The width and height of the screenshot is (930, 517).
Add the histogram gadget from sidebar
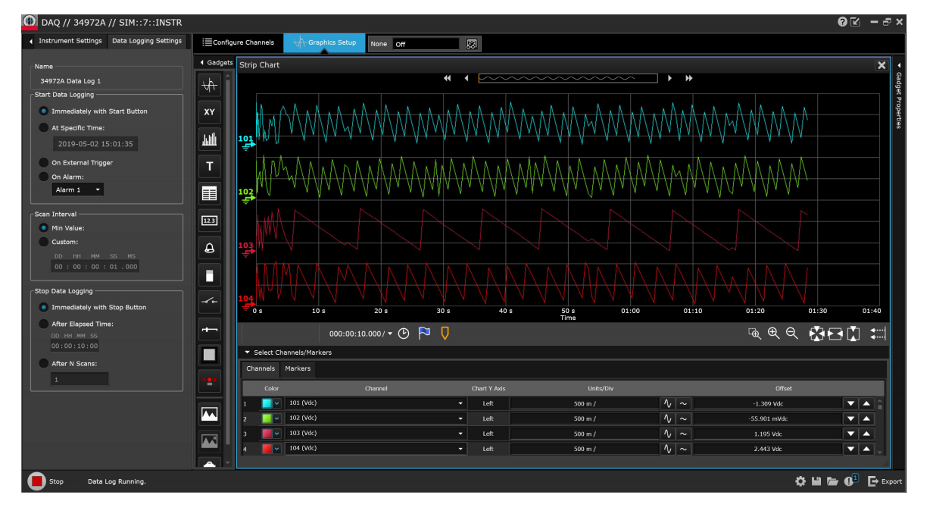(x=210, y=139)
